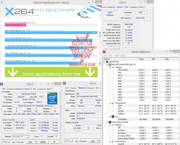Screen dimensions: 180x145
Task: Collapse the VMODTECH tree node
Action: coord(104,62)
